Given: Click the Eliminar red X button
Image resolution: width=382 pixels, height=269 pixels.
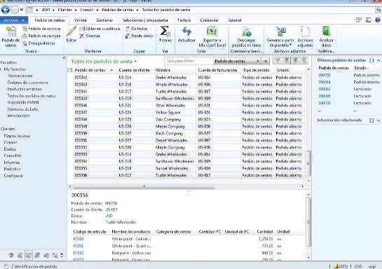Looking at the screenshot, I should pos(90,36).
